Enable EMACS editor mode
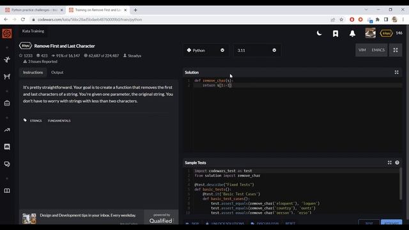Viewport: 409px width, 230px height. click(378, 50)
